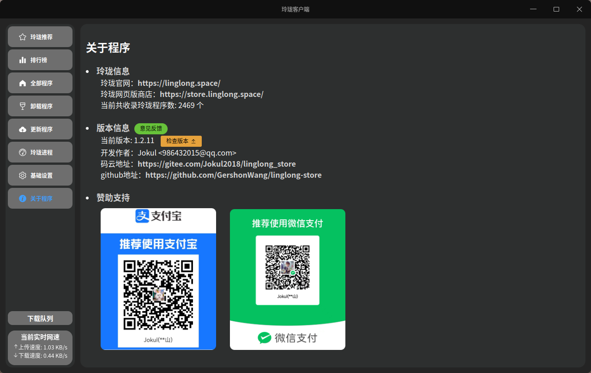591x373 pixels.
Task: Click the star icon beside 玲珑推荐
Action: click(23, 37)
